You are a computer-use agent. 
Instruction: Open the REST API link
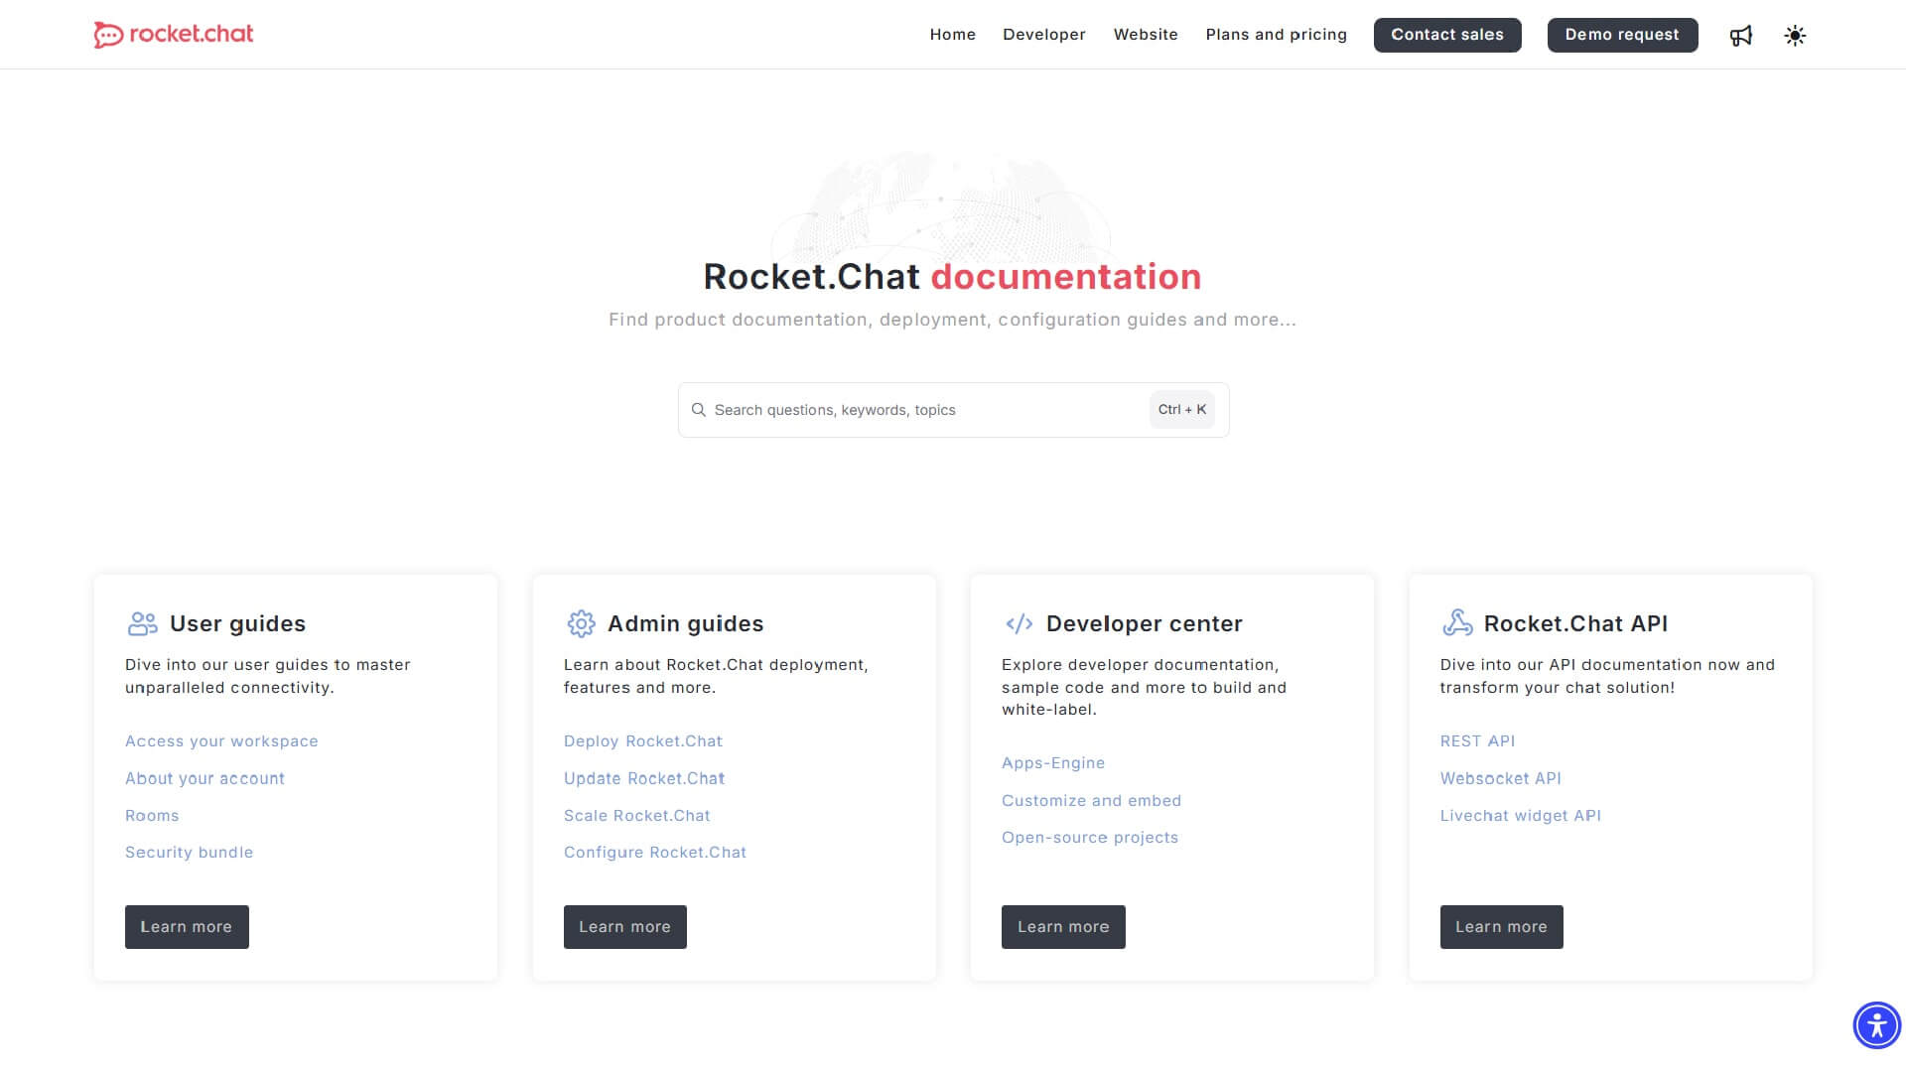tap(1478, 741)
